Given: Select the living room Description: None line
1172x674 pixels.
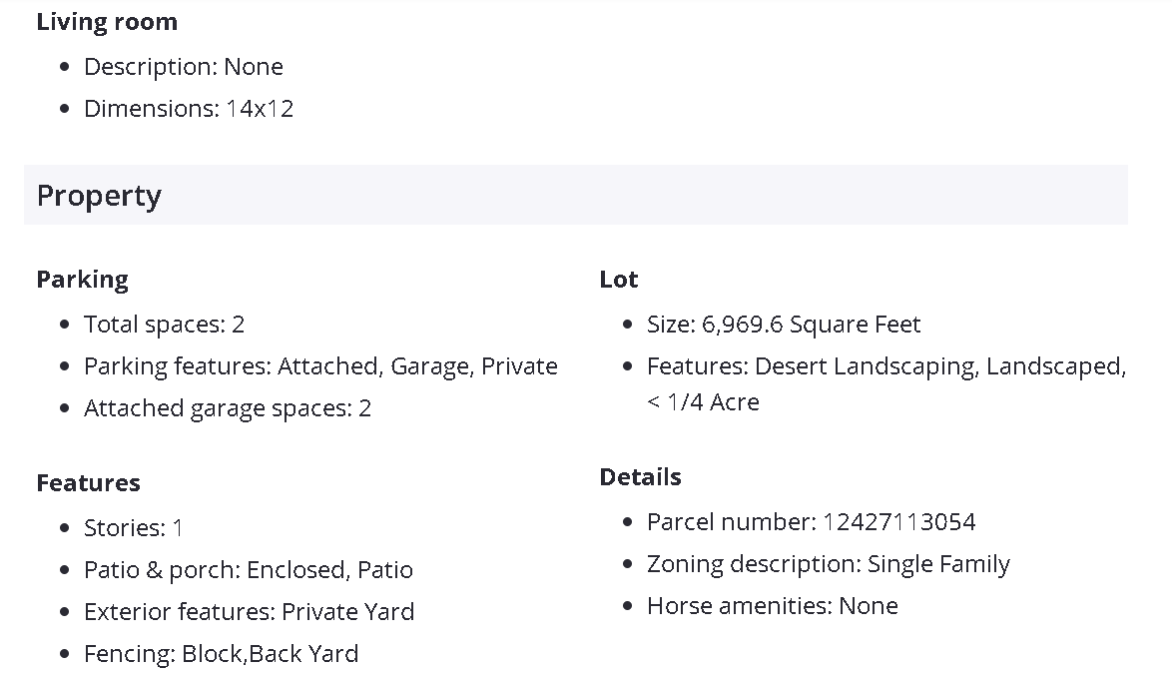Looking at the screenshot, I should pos(184,67).
